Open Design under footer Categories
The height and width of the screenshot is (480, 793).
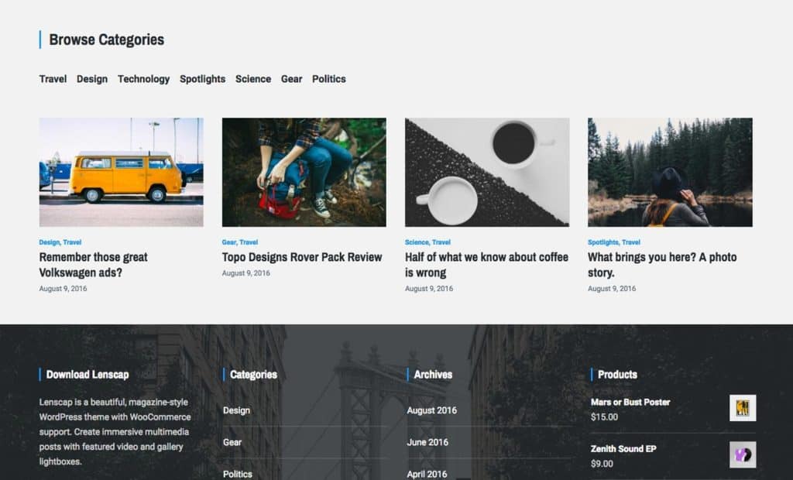235,410
